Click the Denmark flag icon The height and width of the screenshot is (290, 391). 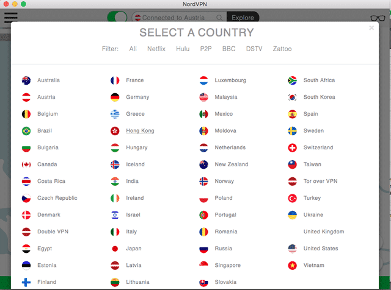(26, 215)
